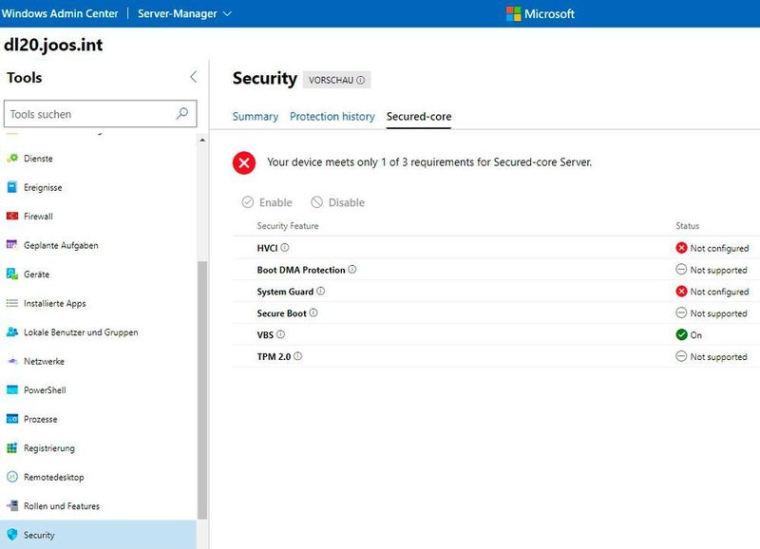Select the Secure Boot row

click(x=496, y=313)
